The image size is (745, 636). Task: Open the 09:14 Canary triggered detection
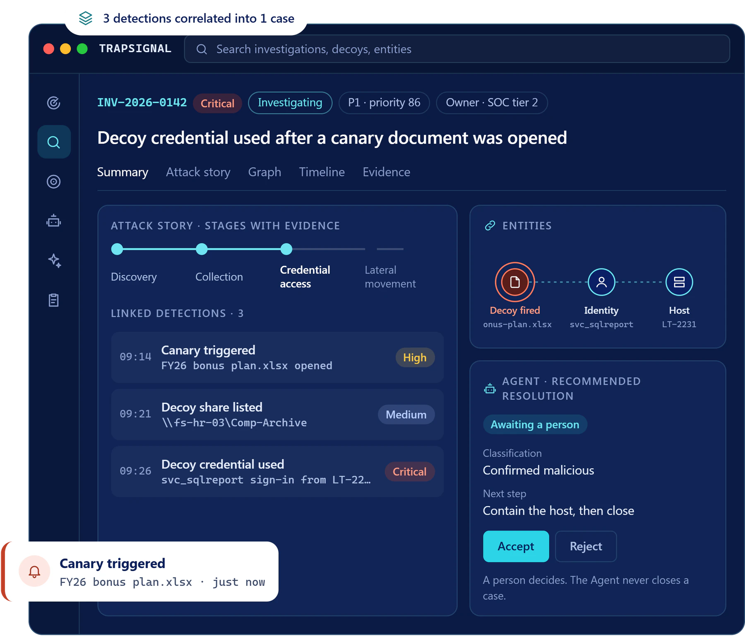(x=277, y=357)
